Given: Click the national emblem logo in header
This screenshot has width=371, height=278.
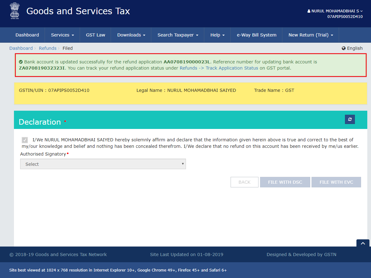Looking at the screenshot, I should [x=15, y=11].
